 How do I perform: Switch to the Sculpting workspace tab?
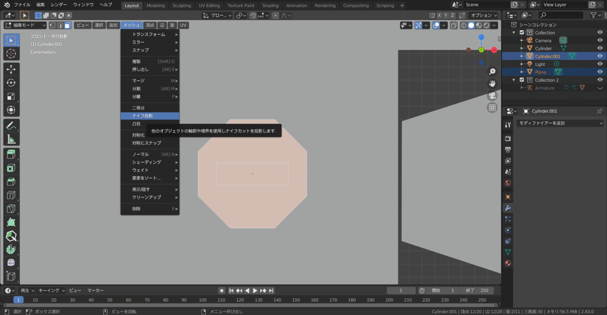[x=182, y=6]
